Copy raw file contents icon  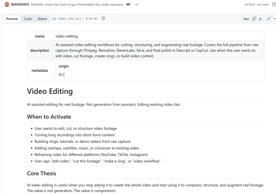pos(254,19)
